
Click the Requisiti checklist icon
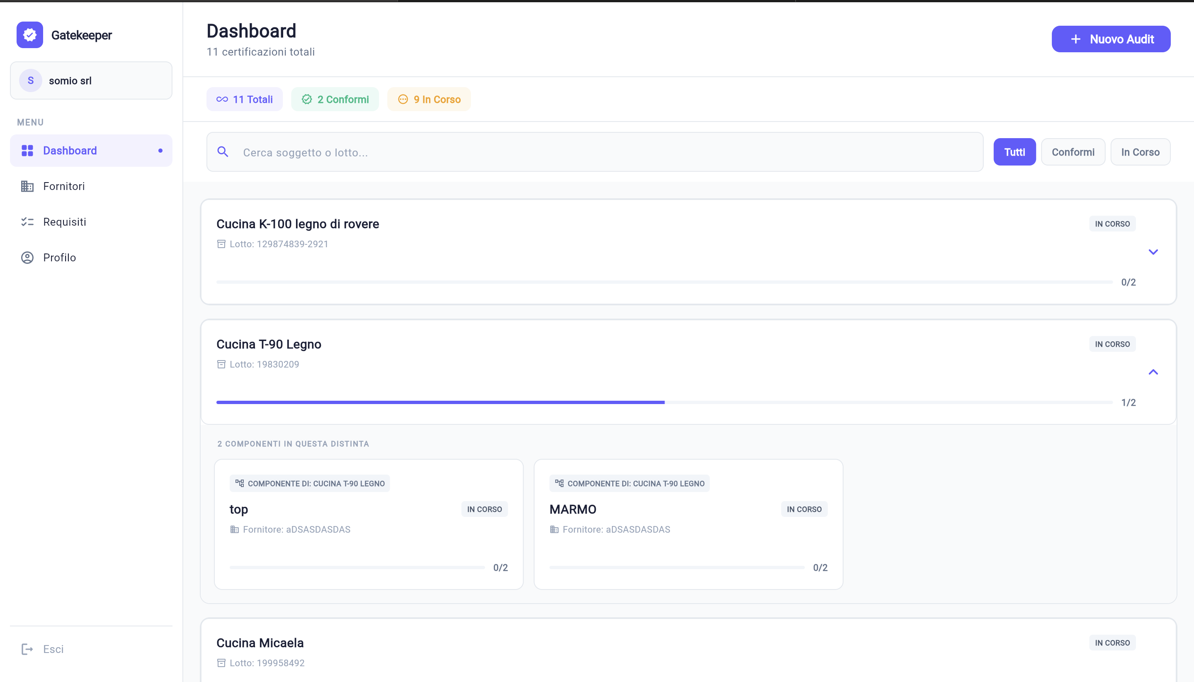(x=27, y=222)
